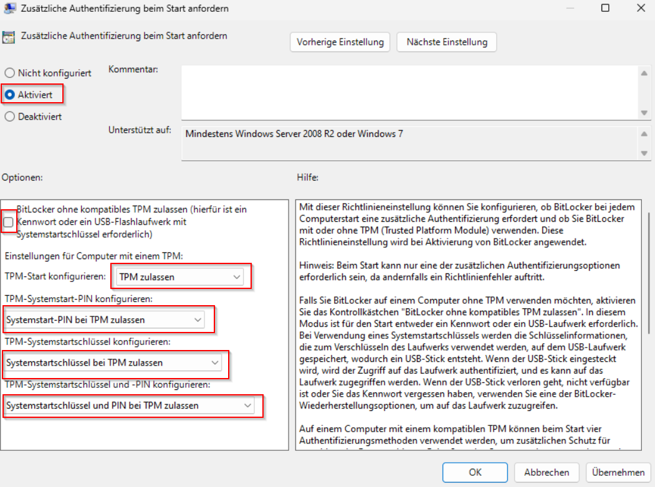Maximize the dialog window
This screenshot has height=487, width=655.
(x=605, y=8)
